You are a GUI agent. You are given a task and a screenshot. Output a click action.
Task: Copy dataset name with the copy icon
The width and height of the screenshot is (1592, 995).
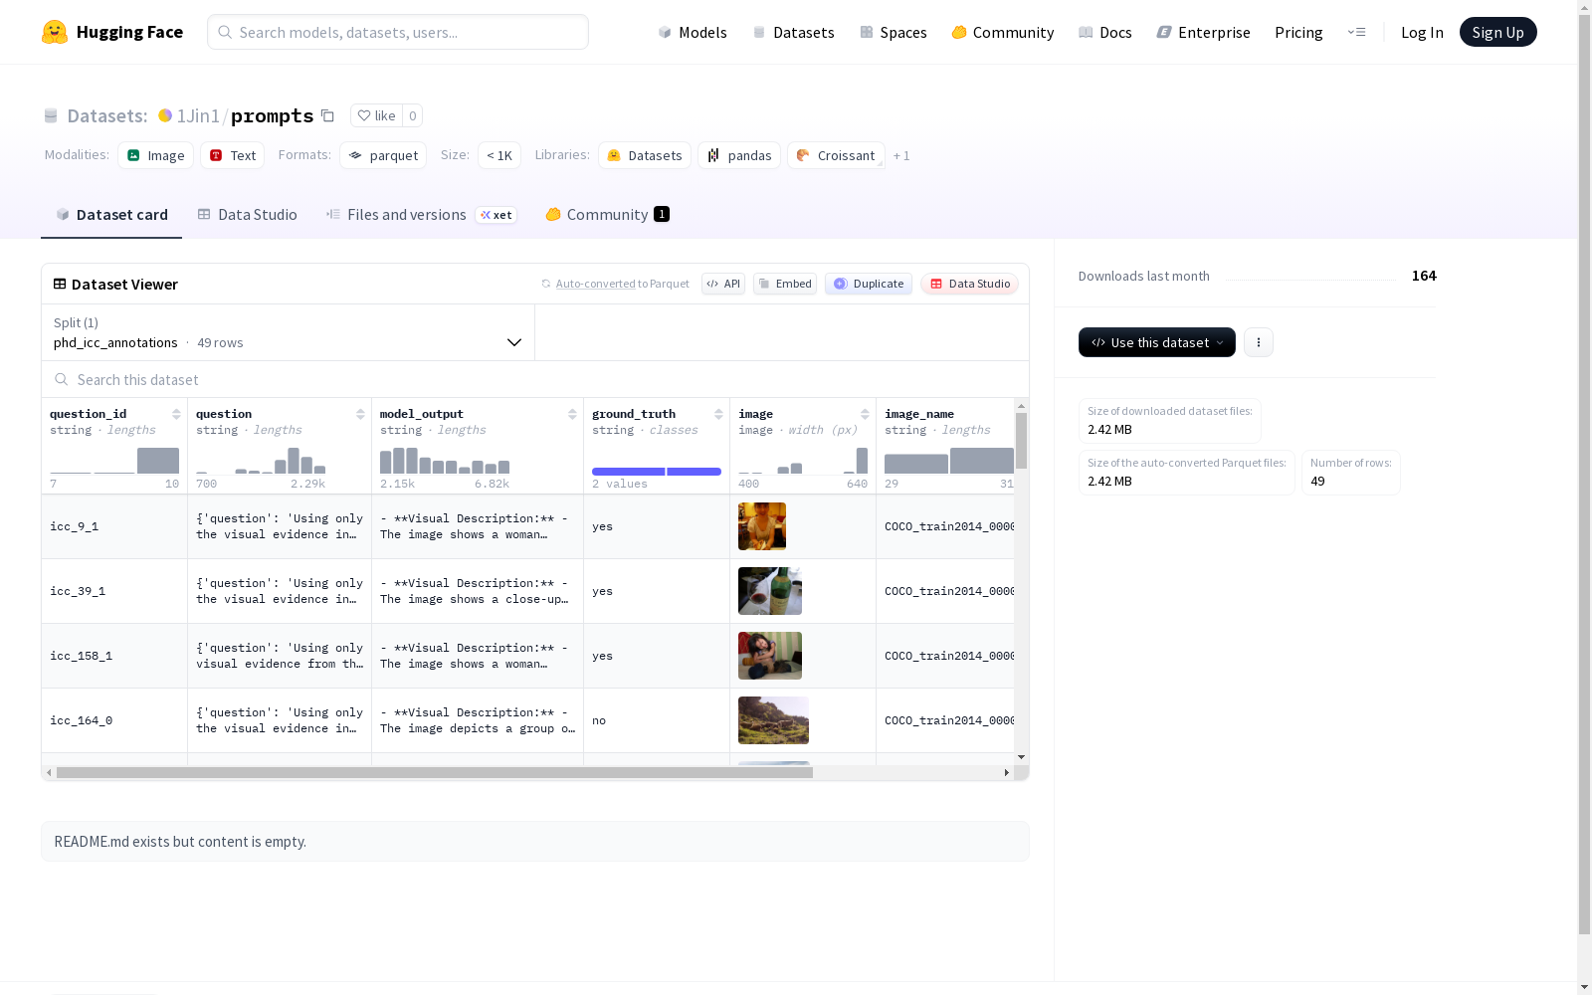327,115
